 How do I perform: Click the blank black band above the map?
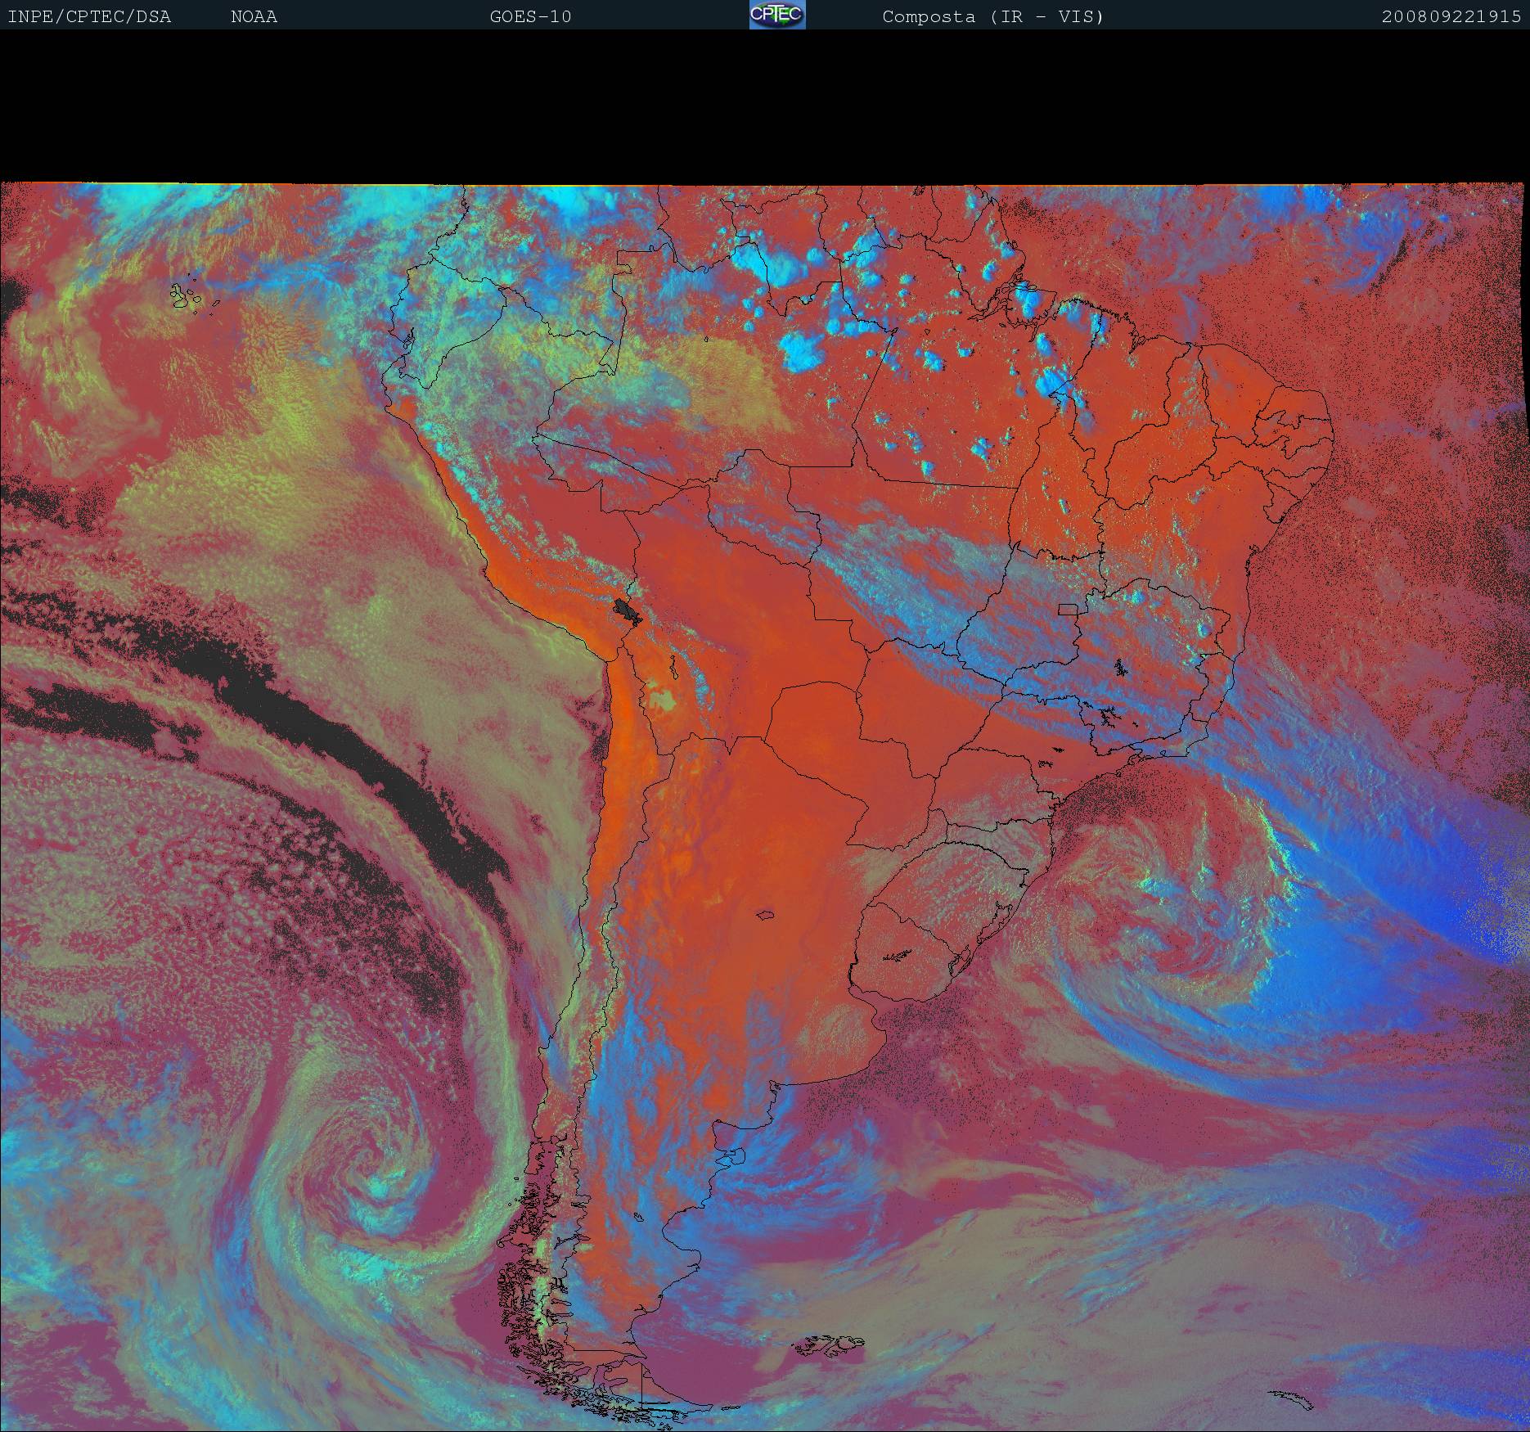click(765, 106)
